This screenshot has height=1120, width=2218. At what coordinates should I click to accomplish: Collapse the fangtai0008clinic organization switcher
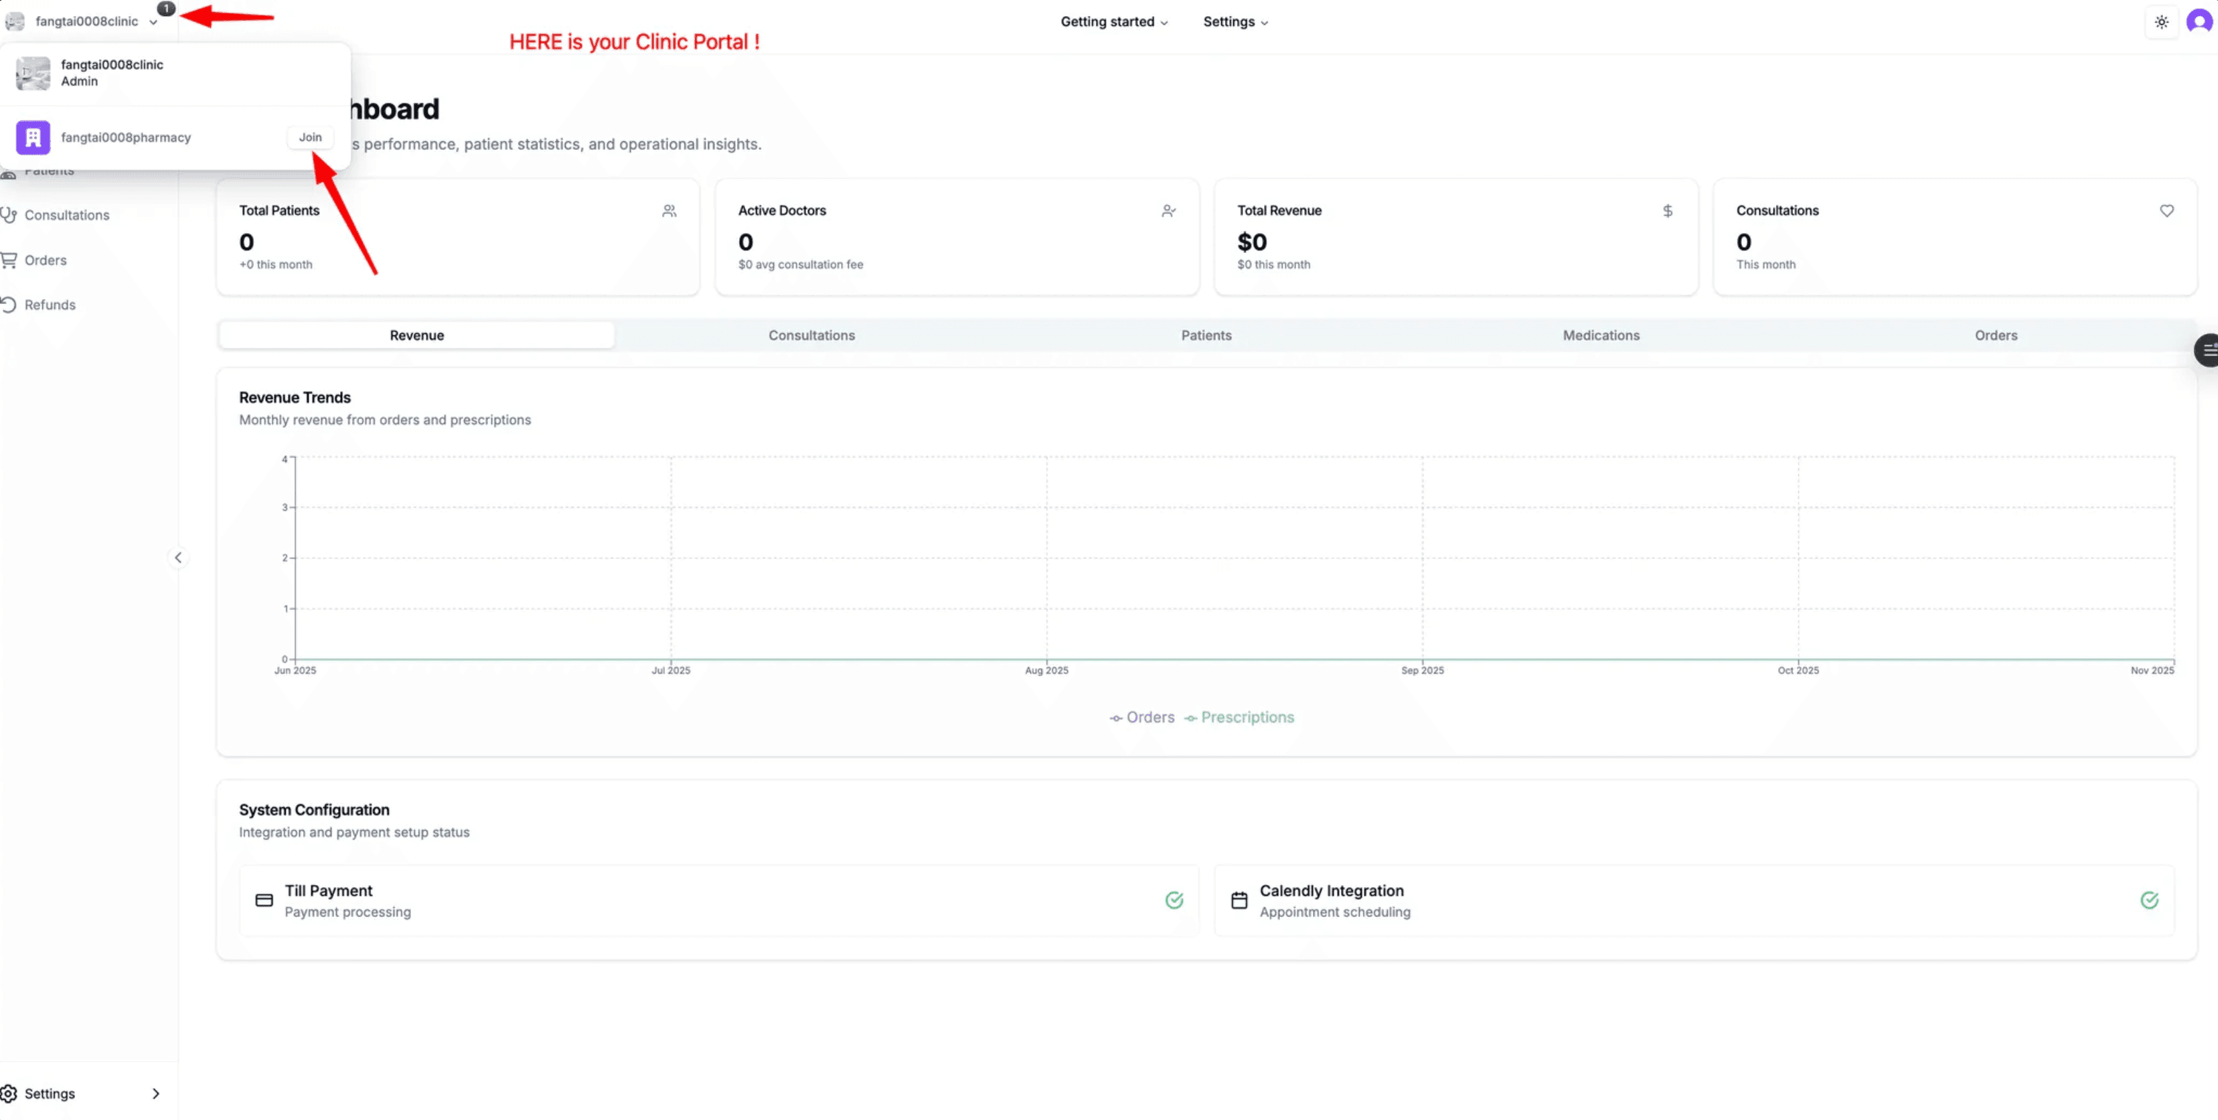tap(86, 21)
